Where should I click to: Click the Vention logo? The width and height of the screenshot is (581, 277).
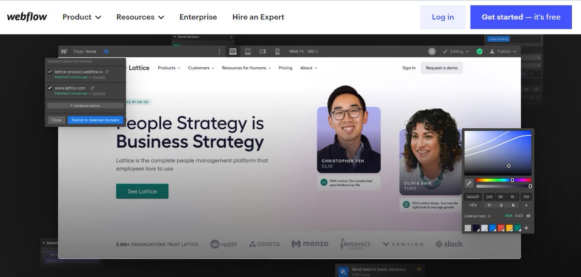pos(403,244)
